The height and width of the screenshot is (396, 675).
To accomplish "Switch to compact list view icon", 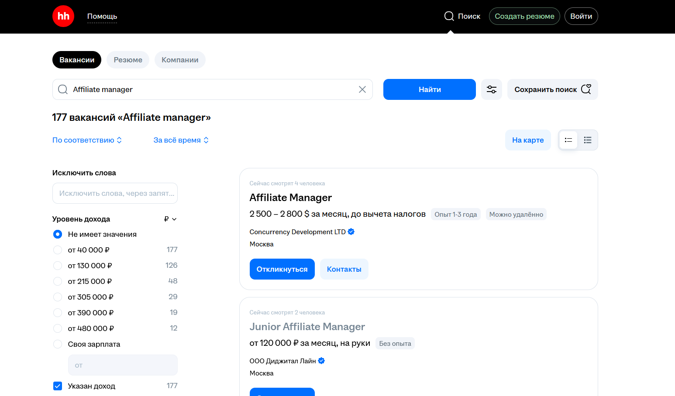I will 588,140.
